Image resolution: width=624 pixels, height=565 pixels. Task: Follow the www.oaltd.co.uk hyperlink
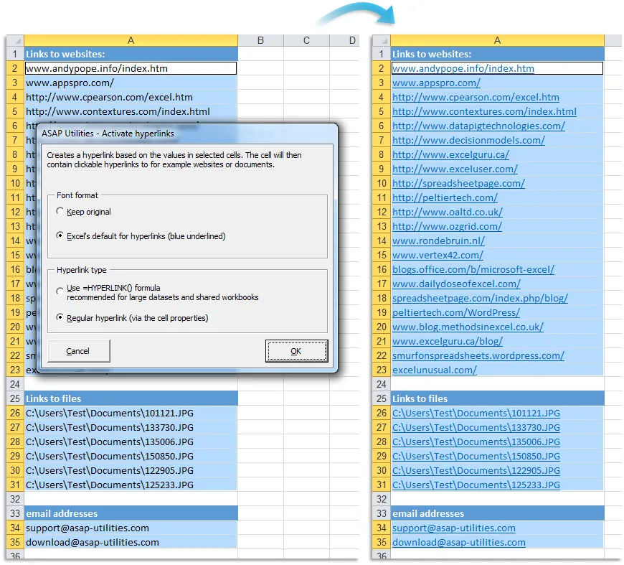pyautogui.click(x=448, y=212)
